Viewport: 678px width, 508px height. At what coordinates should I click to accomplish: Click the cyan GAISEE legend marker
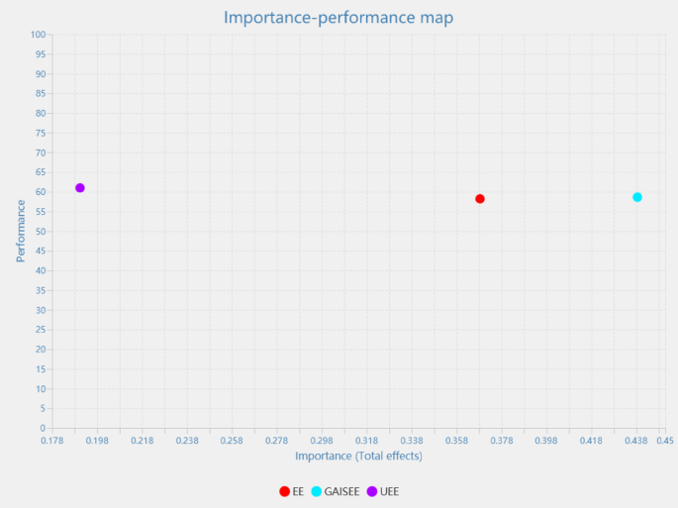[317, 491]
